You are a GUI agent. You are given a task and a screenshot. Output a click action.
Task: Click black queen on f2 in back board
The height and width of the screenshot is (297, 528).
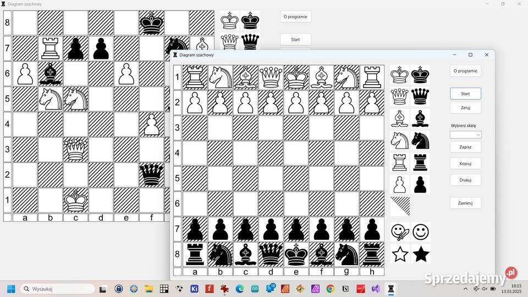[152, 175]
